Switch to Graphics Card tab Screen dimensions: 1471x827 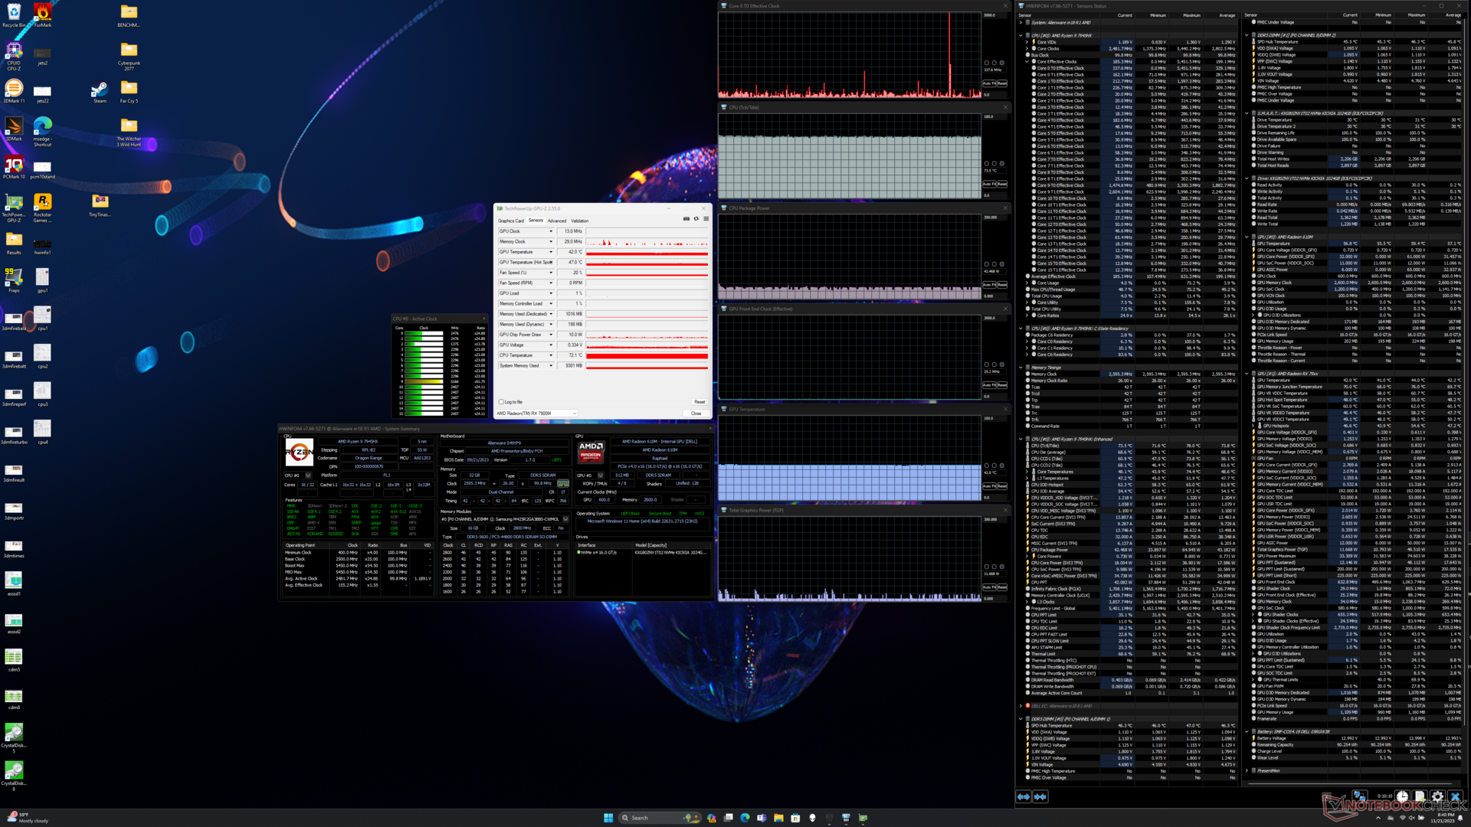tap(511, 221)
